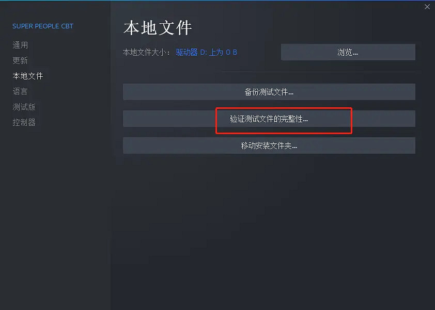Screen dimensions: 435x310
Task: Click right blank end of 备份测试文件 button
Action: point(354,92)
